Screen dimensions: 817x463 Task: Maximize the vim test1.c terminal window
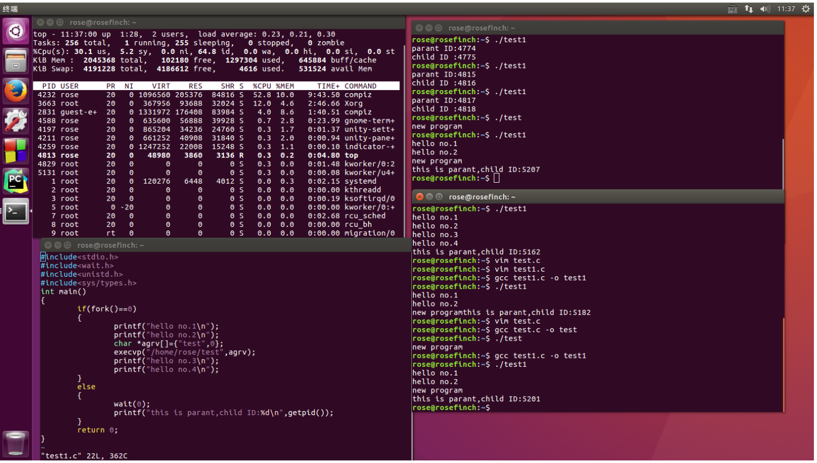pyautogui.click(x=67, y=245)
